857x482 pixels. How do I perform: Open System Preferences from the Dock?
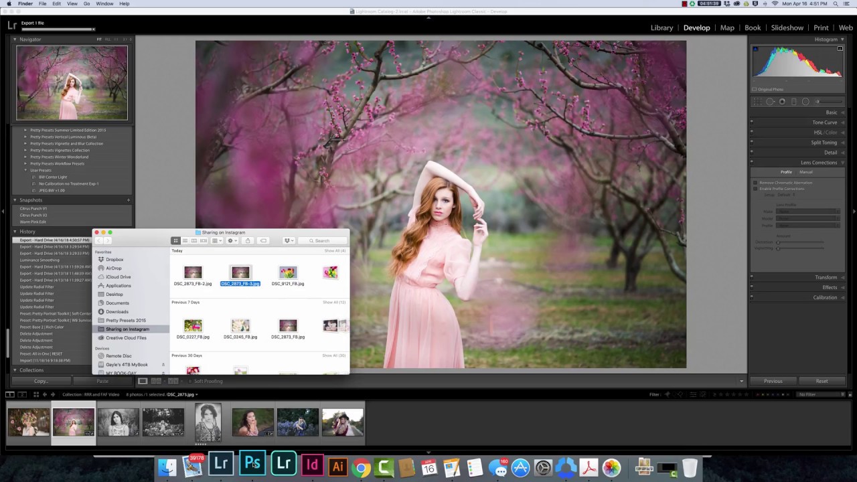[543, 467]
